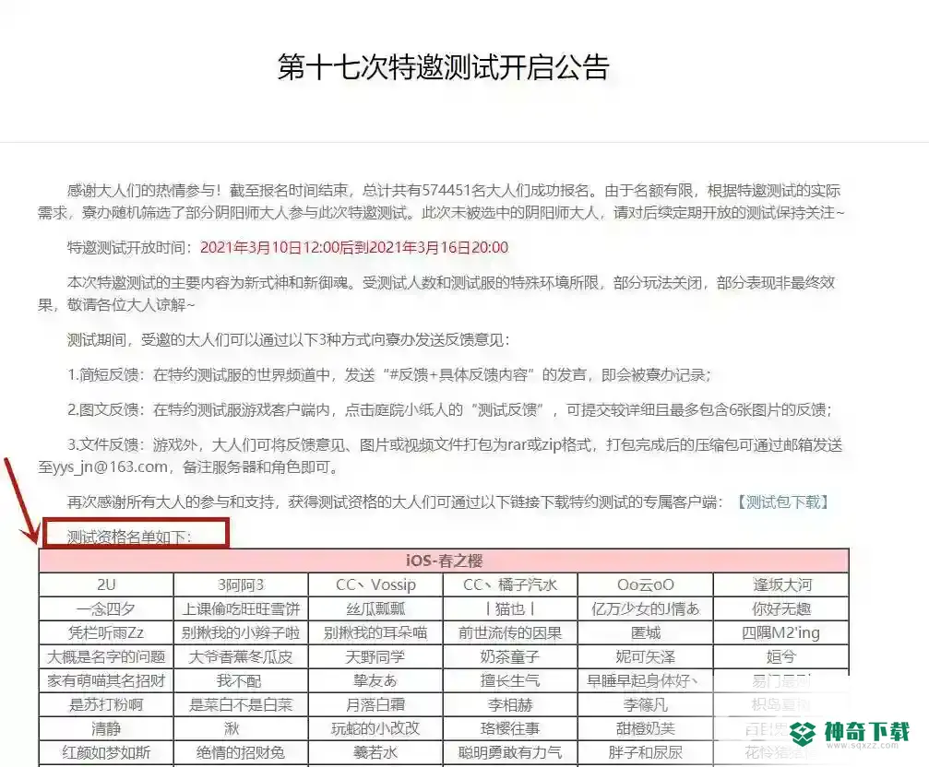
Task: Click table cell 家有萌喵其名招财
Action: tap(106, 680)
